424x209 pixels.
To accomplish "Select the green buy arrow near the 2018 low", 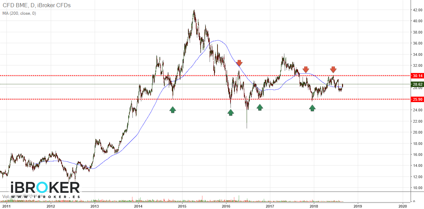I will [x=312, y=108].
